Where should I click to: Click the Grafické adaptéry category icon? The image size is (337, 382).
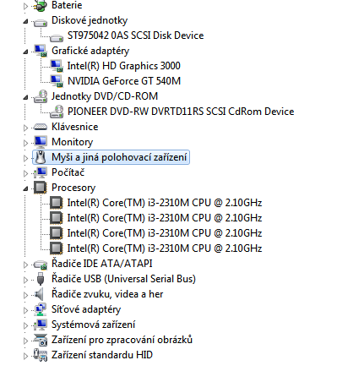click(41, 51)
